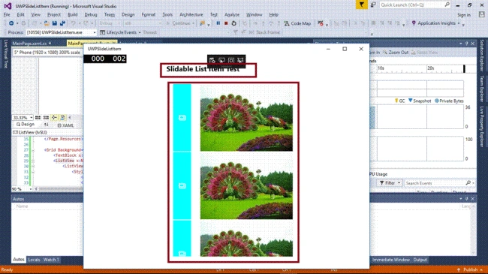Screen dimensions: 488x274
Task: Click the code editor horizontal scrollbar
Action: (59, 189)
